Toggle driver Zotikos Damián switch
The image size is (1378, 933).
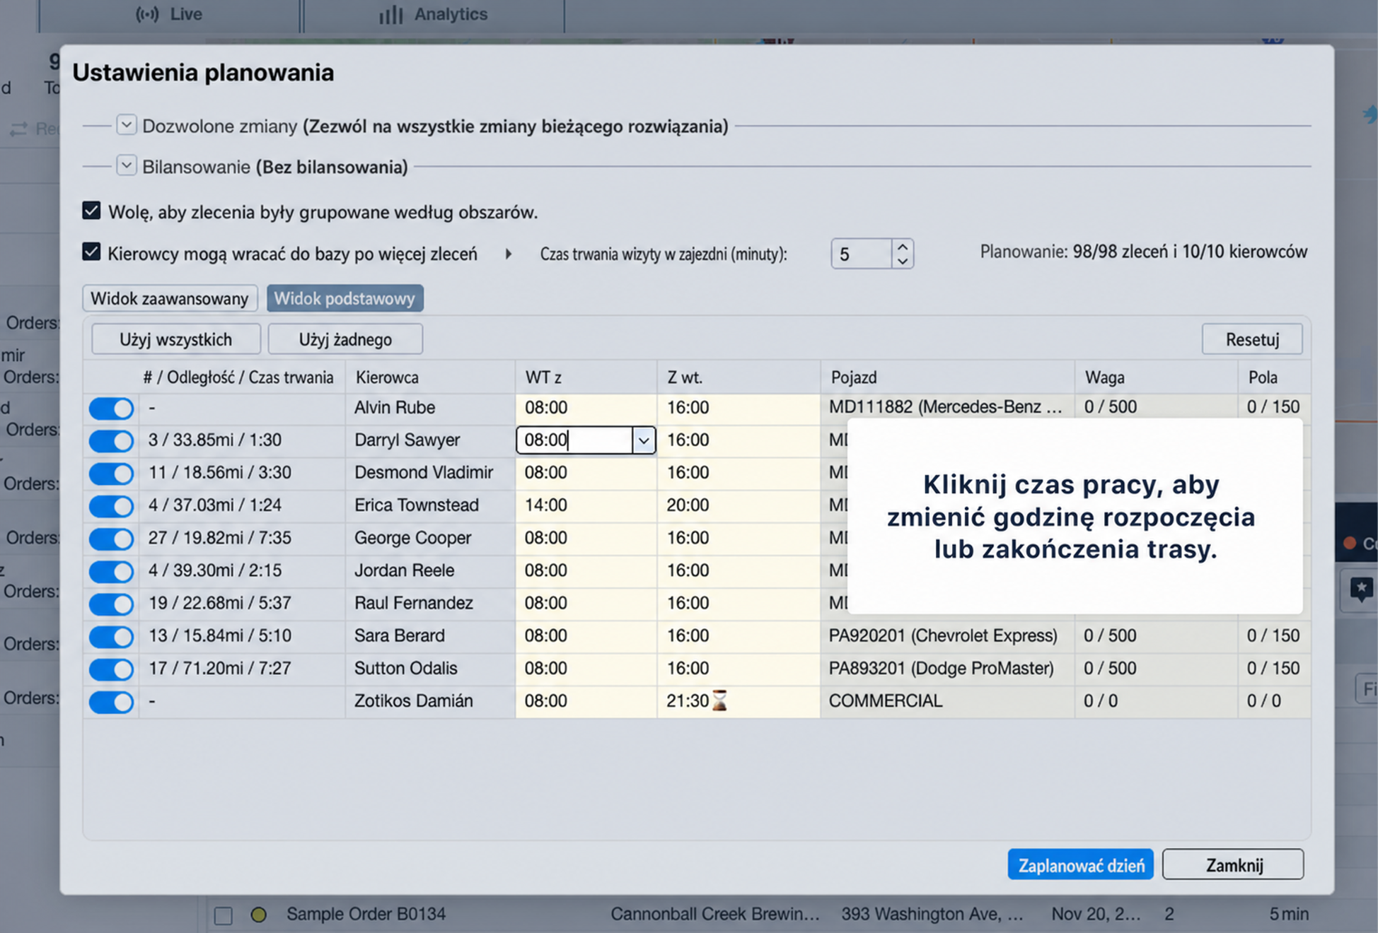(111, 701)
